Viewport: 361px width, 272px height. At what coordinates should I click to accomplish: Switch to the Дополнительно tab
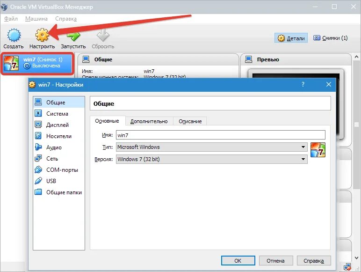149,121
